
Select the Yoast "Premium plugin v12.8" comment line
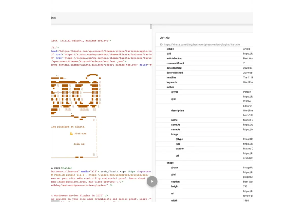[x=101, y=175]
